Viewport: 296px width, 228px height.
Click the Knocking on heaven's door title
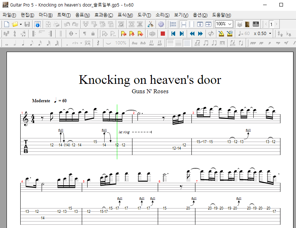click(x=150, y=80)
